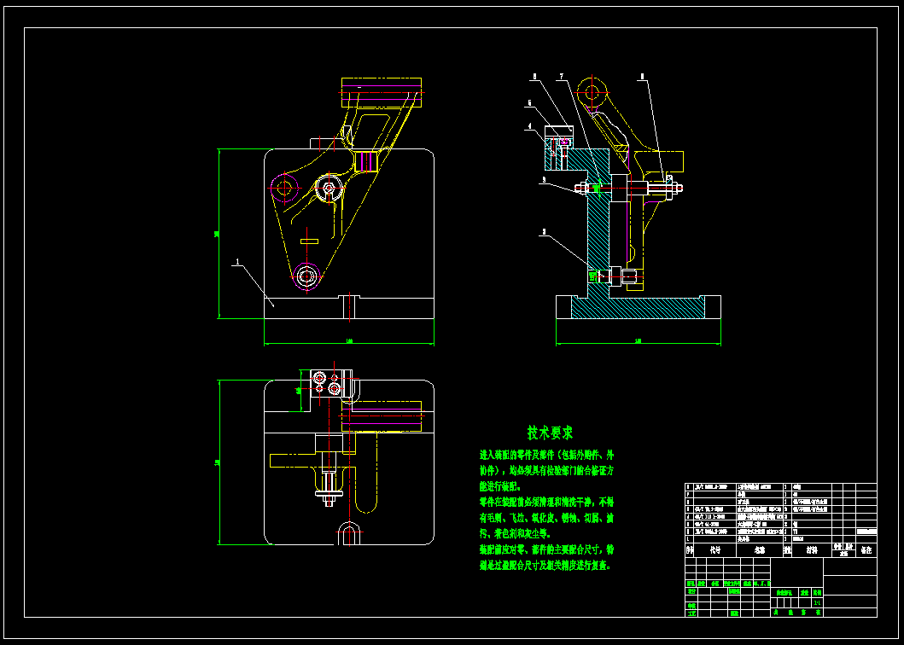Image resolution: width=904 pixels, height=645 pixels.
Task: Click the "代号" header cell in parts list
Action: [714, 550]
